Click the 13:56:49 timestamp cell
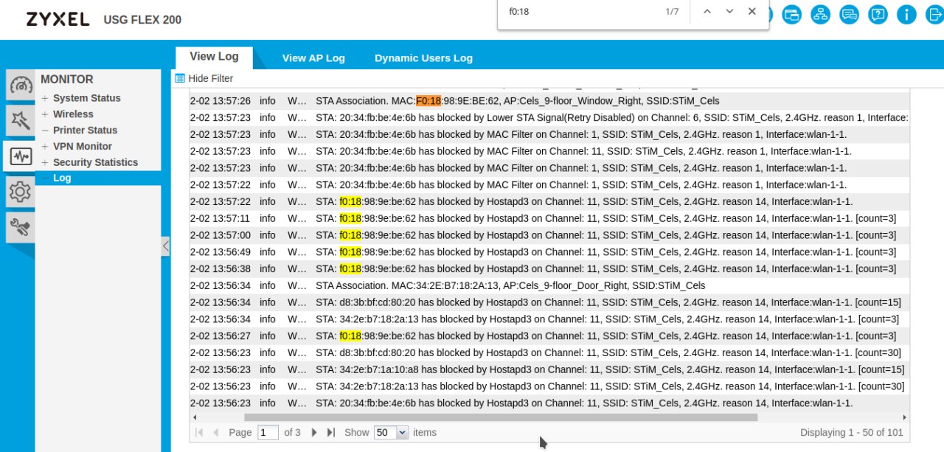 [x=221, y=252]
